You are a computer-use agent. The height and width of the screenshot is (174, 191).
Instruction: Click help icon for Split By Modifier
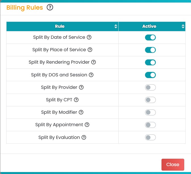click(x=81, y=112)
